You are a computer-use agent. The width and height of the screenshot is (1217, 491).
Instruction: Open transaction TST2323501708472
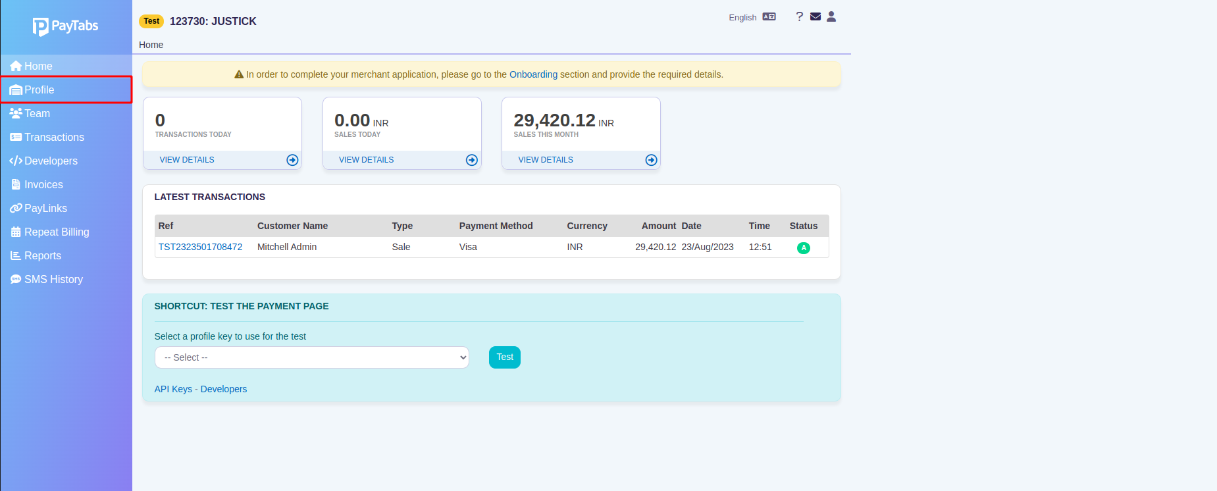[200, 247]
